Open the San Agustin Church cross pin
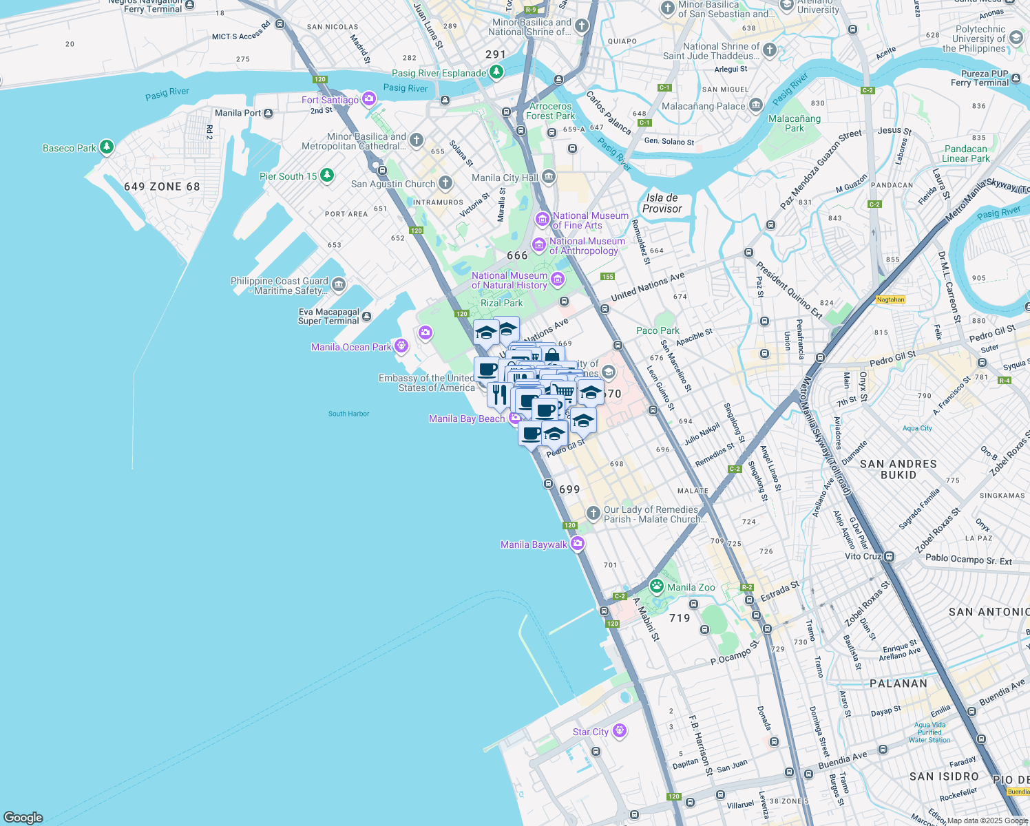1030x826 pixels. (x=445, y=183)
